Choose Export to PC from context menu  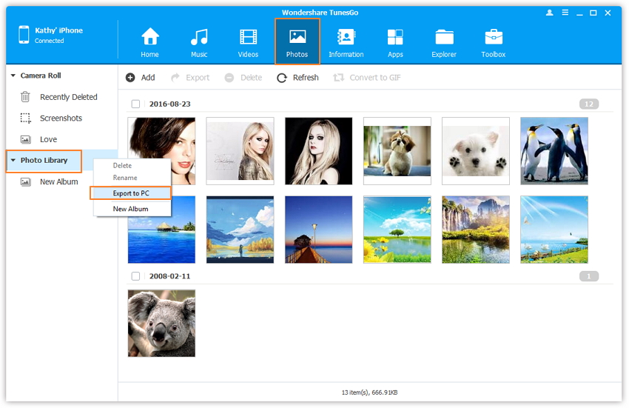(x=131, y=193)
